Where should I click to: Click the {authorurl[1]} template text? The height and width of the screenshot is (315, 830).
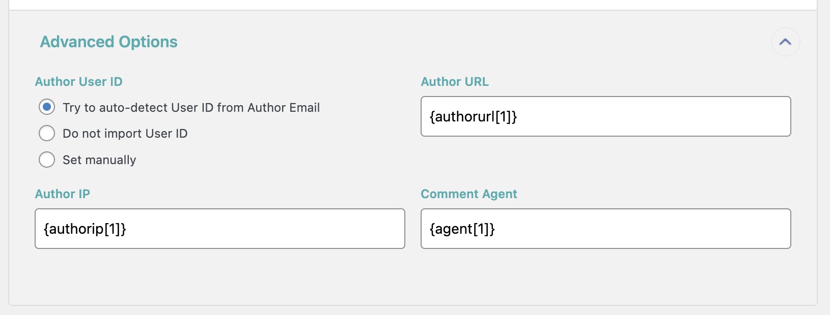tap(473, 117)
